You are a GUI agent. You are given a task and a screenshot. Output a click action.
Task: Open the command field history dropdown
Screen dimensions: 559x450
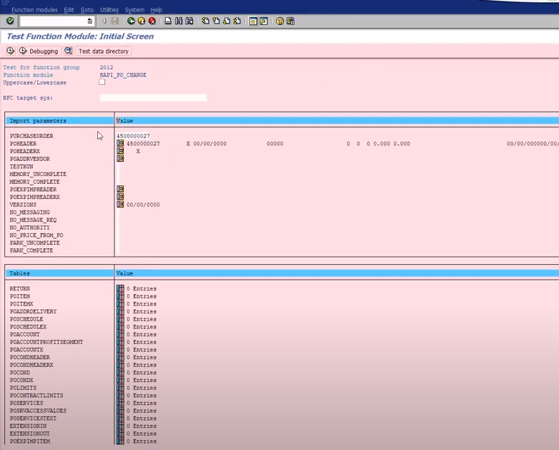[89, 21]
